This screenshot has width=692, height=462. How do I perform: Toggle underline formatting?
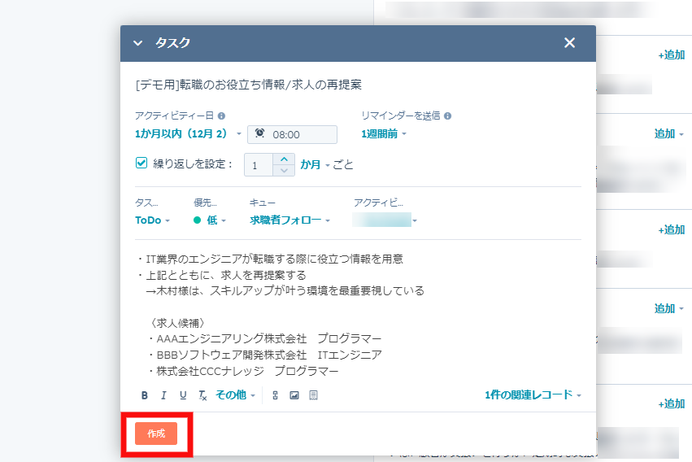(x=183, y=395)
